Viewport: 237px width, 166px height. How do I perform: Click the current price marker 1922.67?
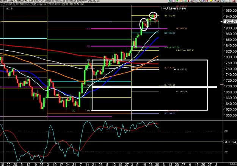click(x=230, y=22)
